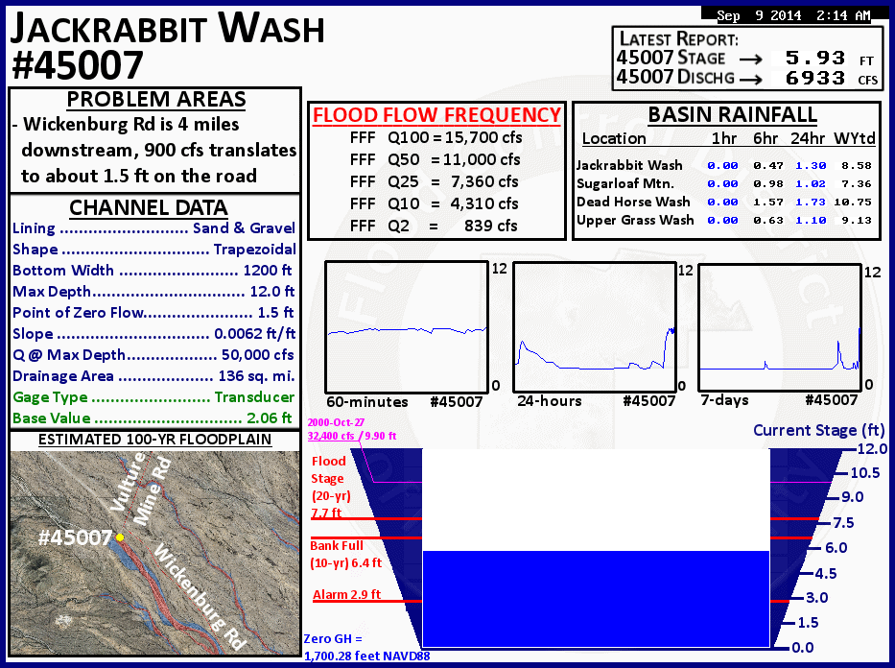The height and width of the screenshot is (668, 895).
Task: Click the Current Stage (ft) scale title
Action: click(819, 431)
